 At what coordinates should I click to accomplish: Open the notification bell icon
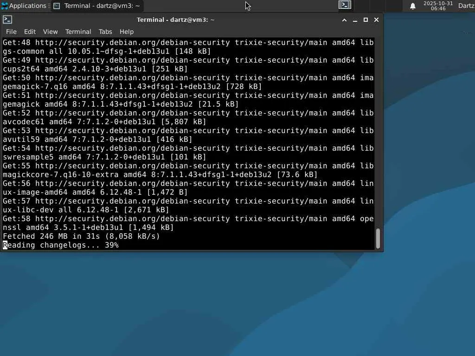tap(412, 6)
